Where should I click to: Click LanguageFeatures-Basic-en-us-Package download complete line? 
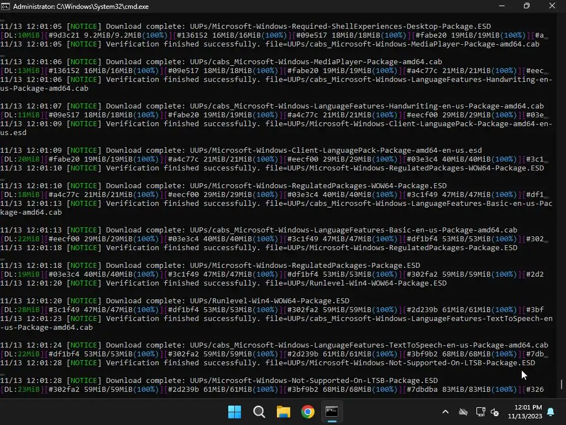tap(259, 230)
